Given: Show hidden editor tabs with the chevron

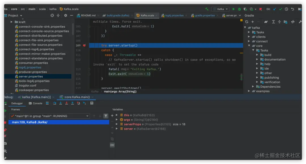Looking at the screenshot, I should point(240,15).
